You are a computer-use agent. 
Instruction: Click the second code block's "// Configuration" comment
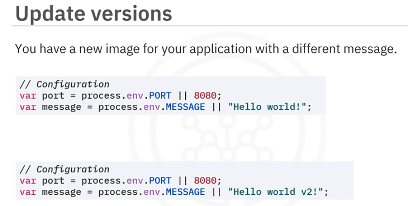click(x=64, y=169)
